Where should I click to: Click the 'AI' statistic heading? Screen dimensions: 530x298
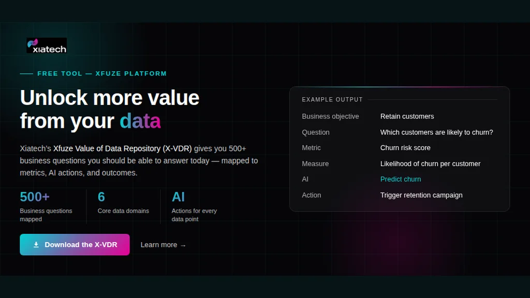[x=178, y=197]
